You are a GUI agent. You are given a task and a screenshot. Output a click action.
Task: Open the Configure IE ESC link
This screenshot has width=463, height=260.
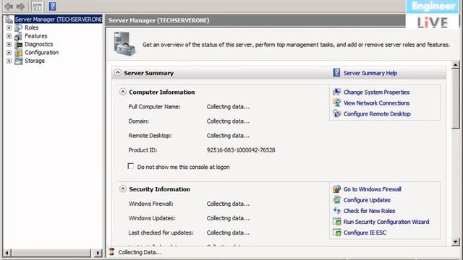point(365,233)
